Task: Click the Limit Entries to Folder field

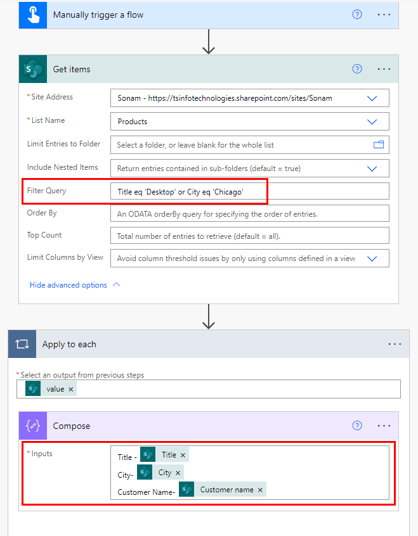Action: pyautogui.click(x=249, y=144)
